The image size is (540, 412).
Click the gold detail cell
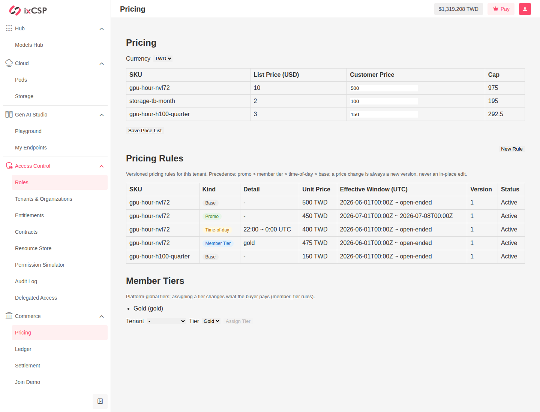coord(269,243)
